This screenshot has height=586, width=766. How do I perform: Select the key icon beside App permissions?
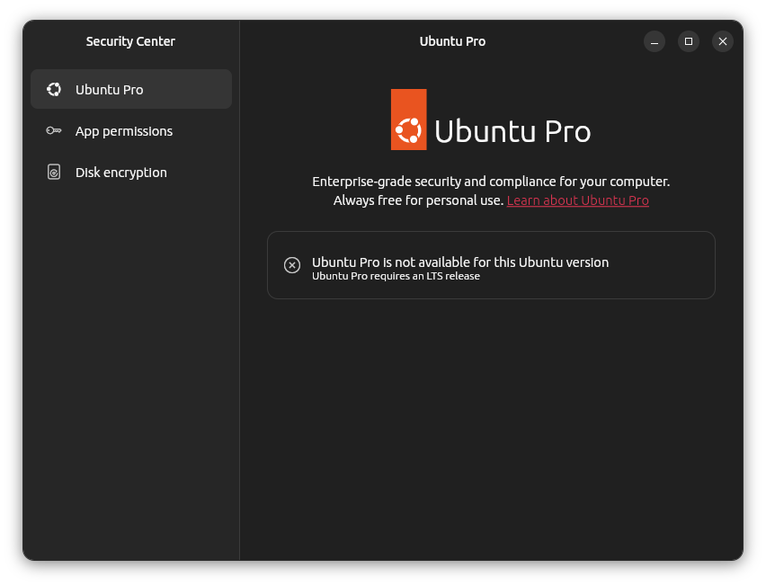click(54, 131)
